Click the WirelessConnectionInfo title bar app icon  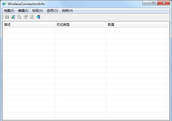click(4, 4)
